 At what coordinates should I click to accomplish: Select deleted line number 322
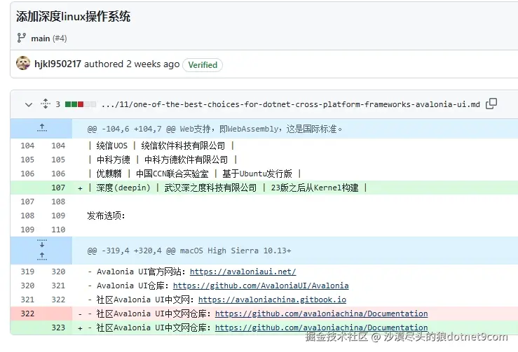pyautogui.click(x=27, y=314)
